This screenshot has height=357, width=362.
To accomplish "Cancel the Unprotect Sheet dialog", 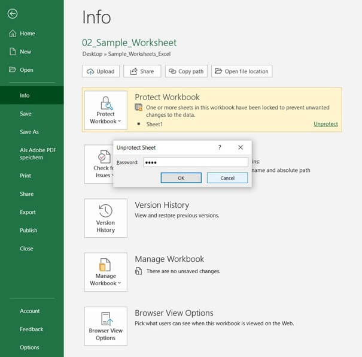I will (x=227, y=178).
